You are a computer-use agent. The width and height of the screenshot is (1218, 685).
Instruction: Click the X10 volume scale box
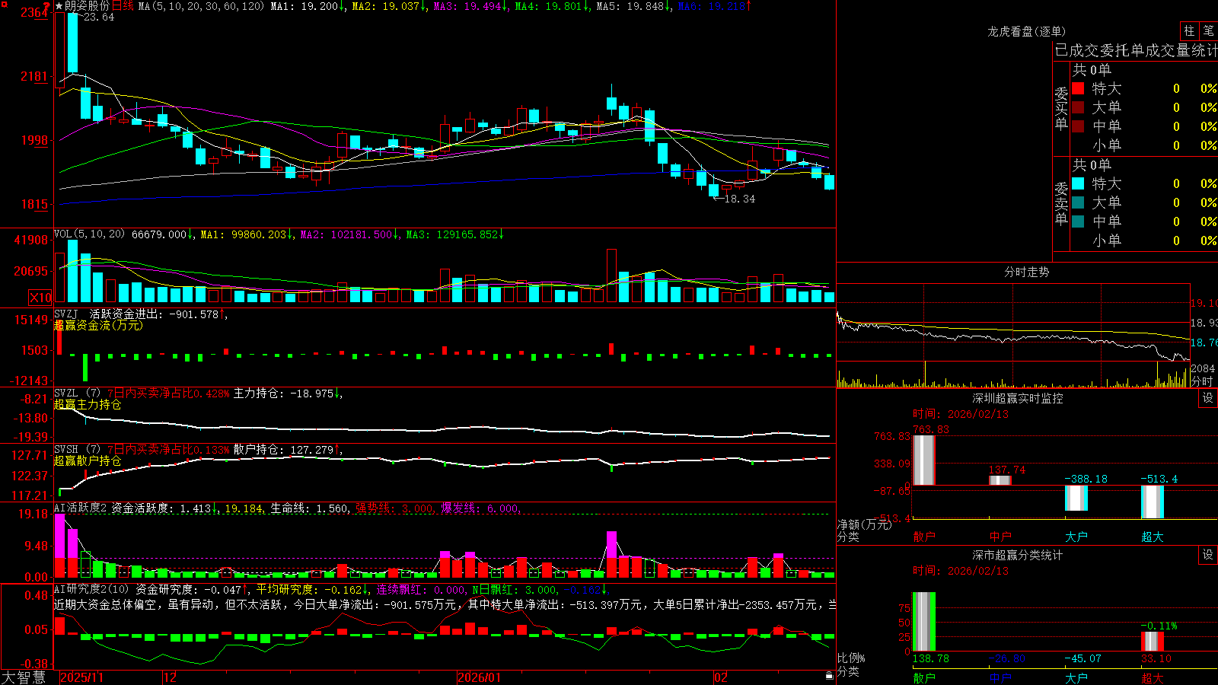[x=40, y=298]
